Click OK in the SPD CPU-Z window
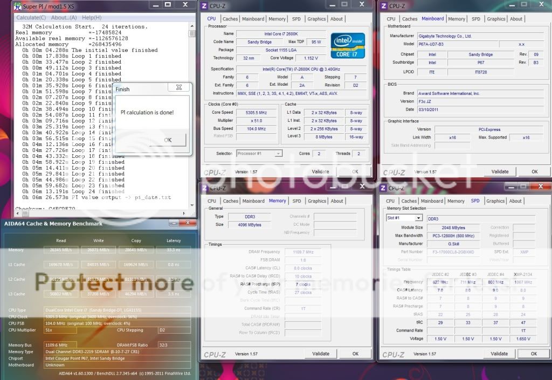Image resolution: width=552 pixels, height=380 pixels. coord(533,354)
